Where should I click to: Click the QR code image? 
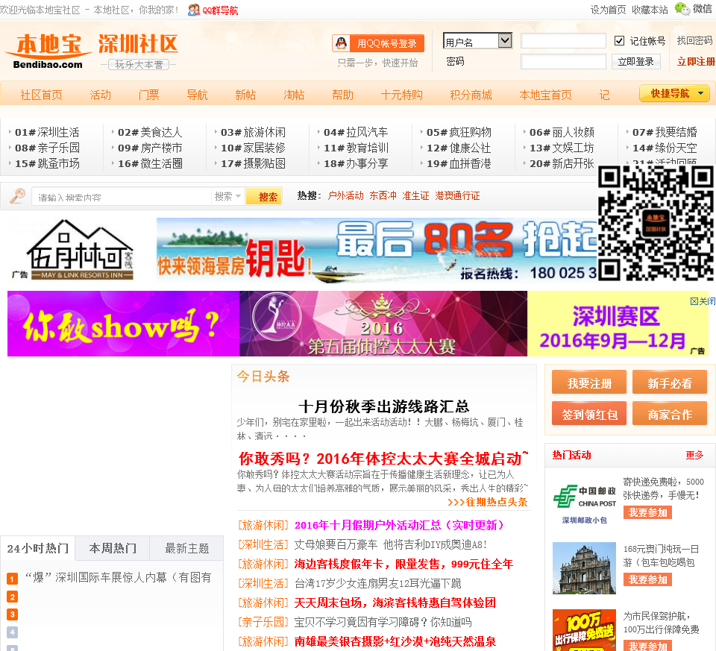[656, 222]
